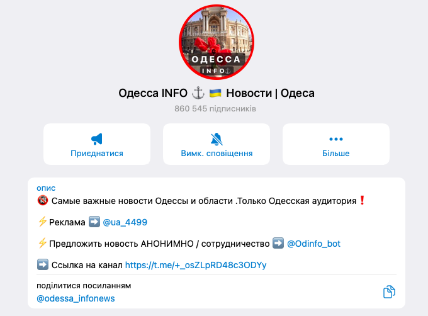Follow the t.me channel invite link
Viewport: 428px width, 316px height.
(x=196, y=265)
